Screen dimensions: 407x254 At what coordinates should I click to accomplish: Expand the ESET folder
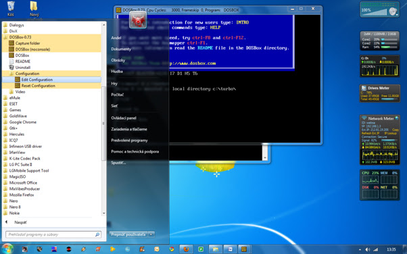click(x=51, y=104)
